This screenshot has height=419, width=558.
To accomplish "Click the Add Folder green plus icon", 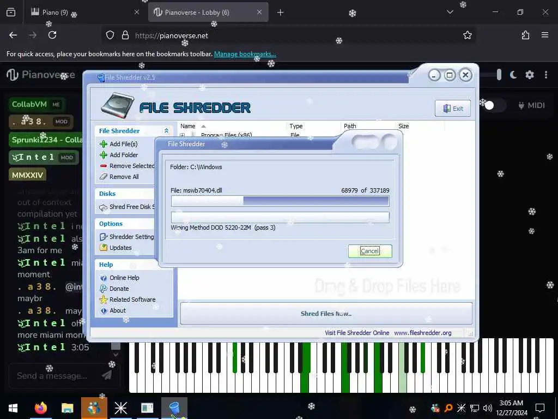I will pos(104,155).
